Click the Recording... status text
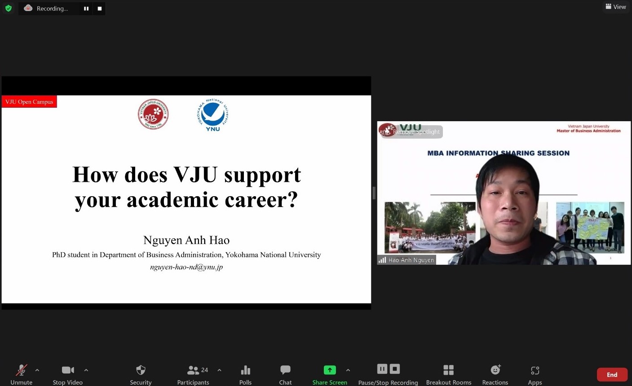This screenshot has height=386, width=632. tap(52, 9)
